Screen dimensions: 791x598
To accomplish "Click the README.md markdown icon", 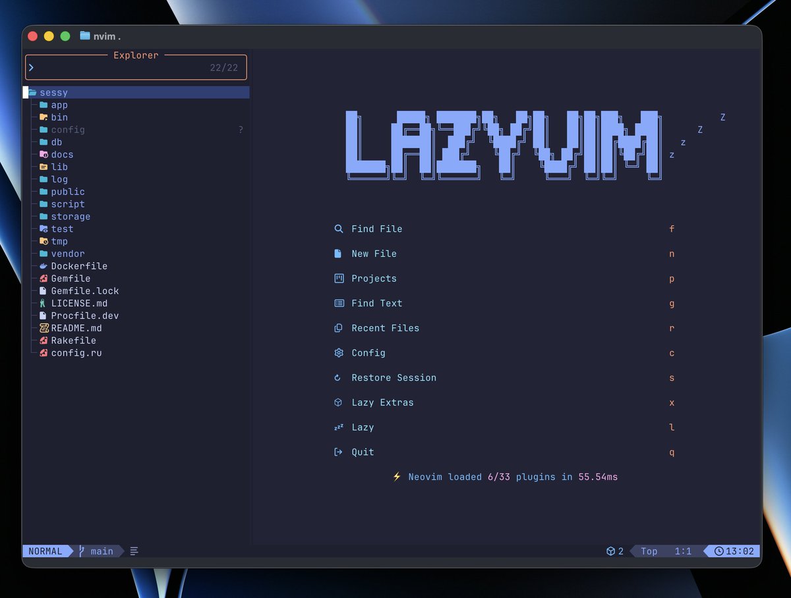I will click(x=44, y=328).
